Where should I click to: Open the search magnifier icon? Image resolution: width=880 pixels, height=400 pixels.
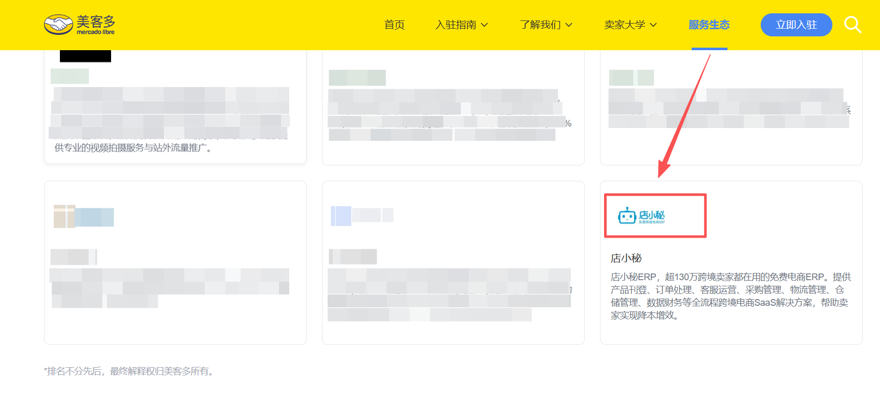tap(852, 25)
